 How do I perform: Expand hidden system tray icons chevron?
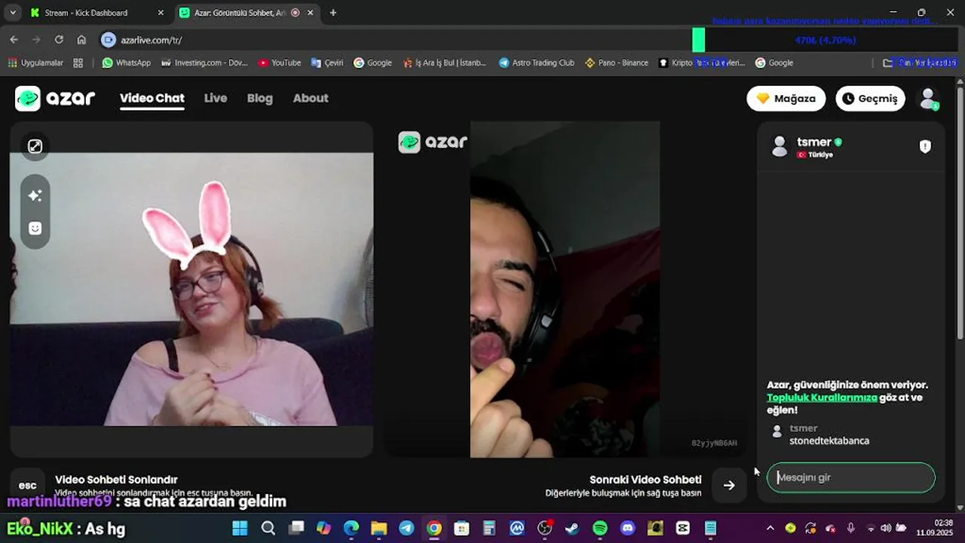pos(770,528)
